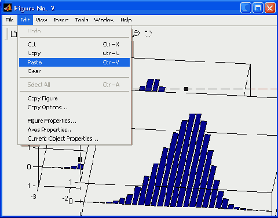Screen dimensions: 278x218
Task: Click the black handle on dashed line
Action: coord(186,89)
